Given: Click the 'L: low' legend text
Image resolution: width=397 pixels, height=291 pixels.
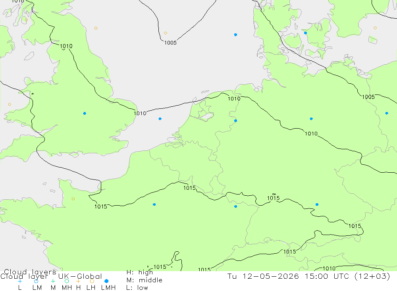Looking at the screenshot, I should tap(137, 288).
